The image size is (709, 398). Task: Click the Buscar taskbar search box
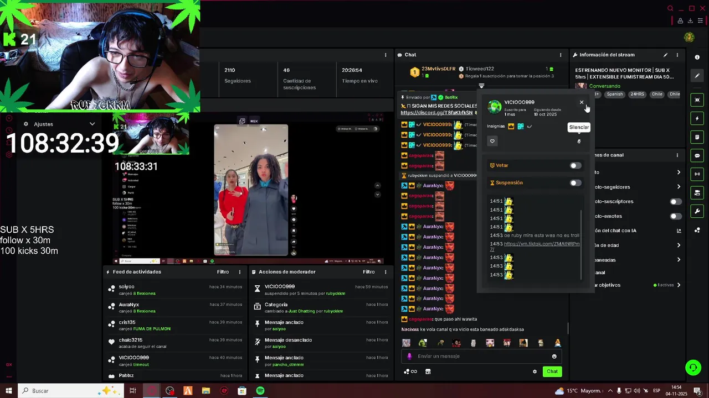(x=72, y=391)
